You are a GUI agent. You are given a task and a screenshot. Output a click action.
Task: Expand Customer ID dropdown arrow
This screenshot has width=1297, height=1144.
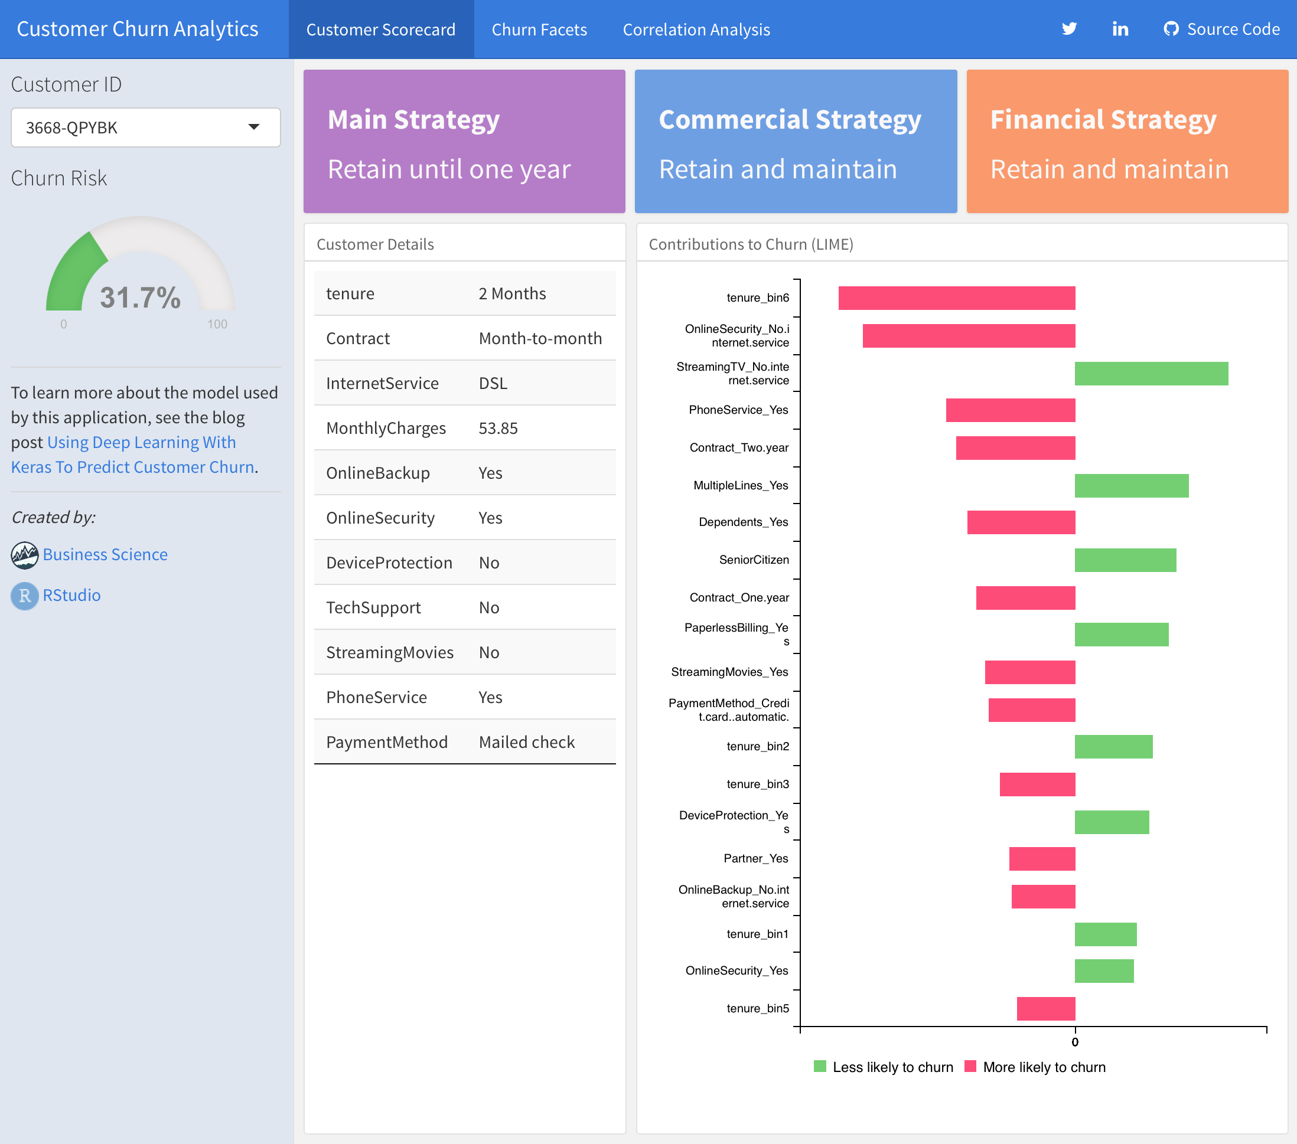[x=254, y=128]
